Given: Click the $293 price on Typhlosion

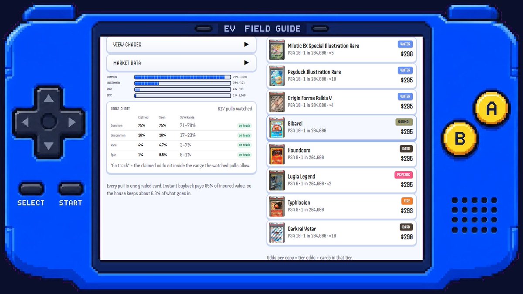Looking at the screenshot, I should tap(407, 211).
